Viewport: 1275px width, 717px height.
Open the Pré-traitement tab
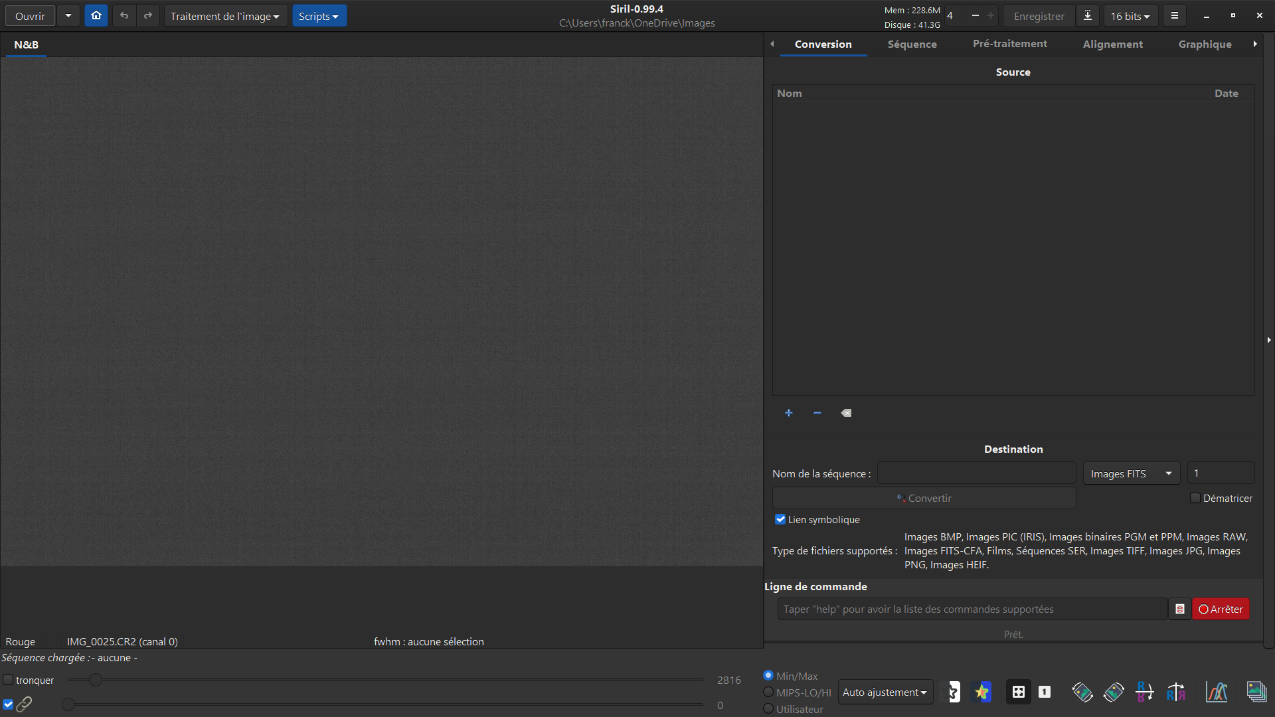pyautogui.click(x=1009, y=44)
